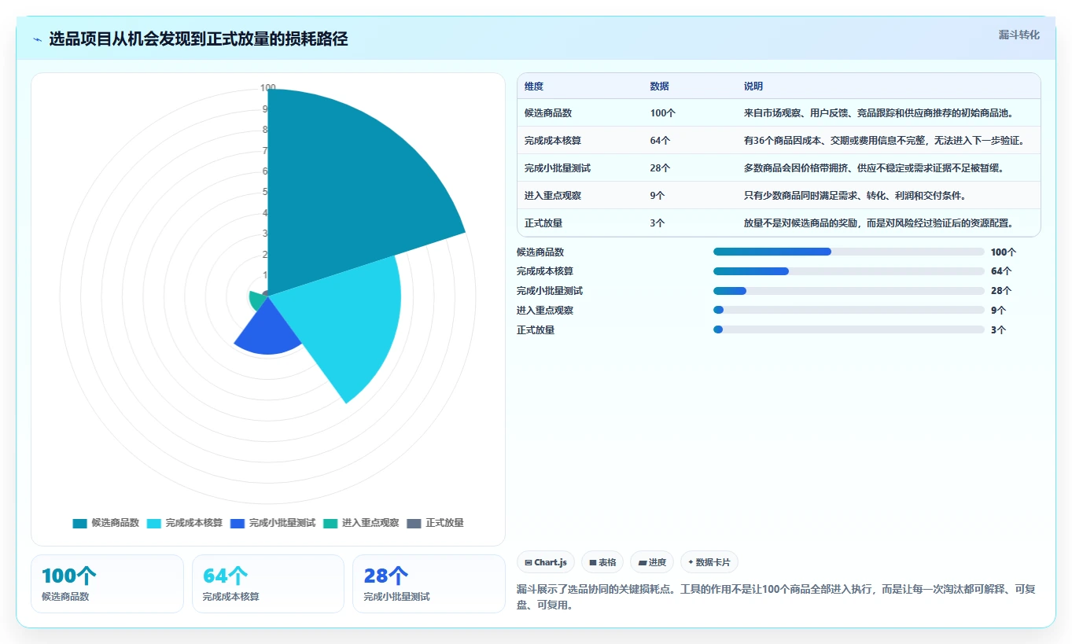
Task: Select the Chart.js tag
Action: coord(545,562)
